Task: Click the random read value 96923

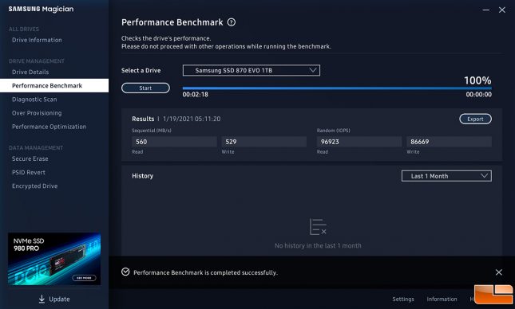Action: click(x=359, y=142)
